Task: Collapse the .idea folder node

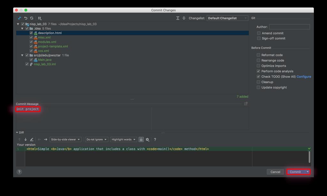Action: tap(22, 28)
